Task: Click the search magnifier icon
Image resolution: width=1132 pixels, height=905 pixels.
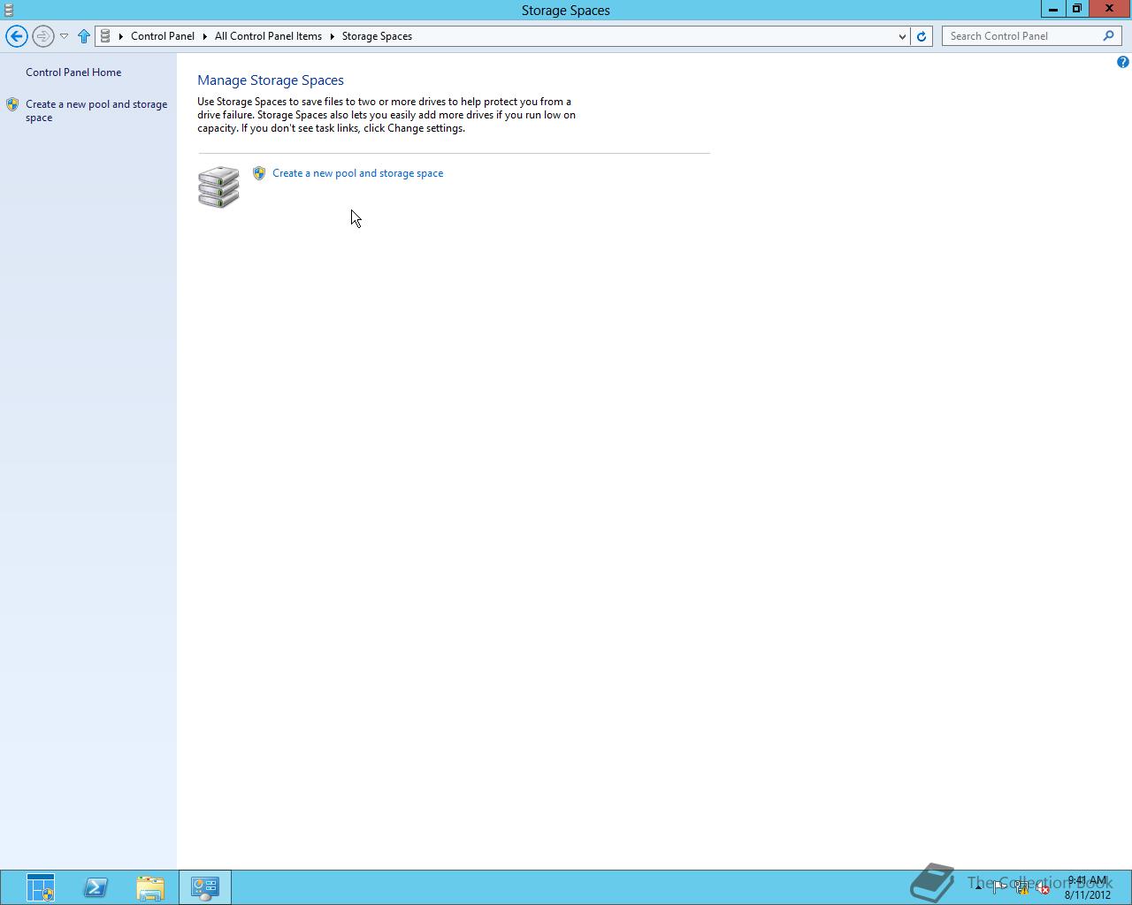Action: (x=1108, y=36)
